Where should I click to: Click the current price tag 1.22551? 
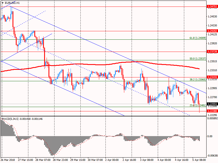pyautogui.click(x=212, y=104)
